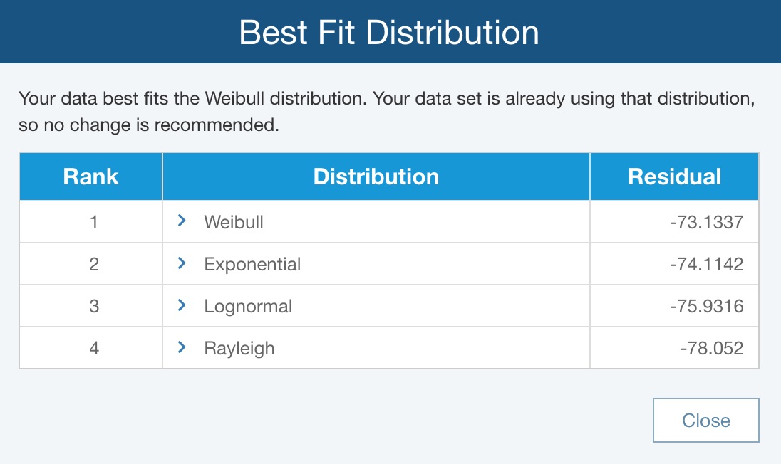This screenshot has height=464, width=781.
Task: Click the residual value -75.9316
Action: pyautogui.click(x=706, y=307)
